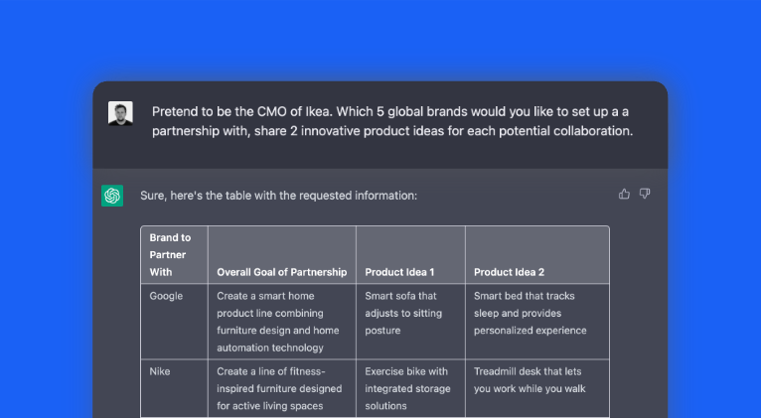Click the "Product Idea 1" column header
The image size is (761, 418).
(410, 255)
